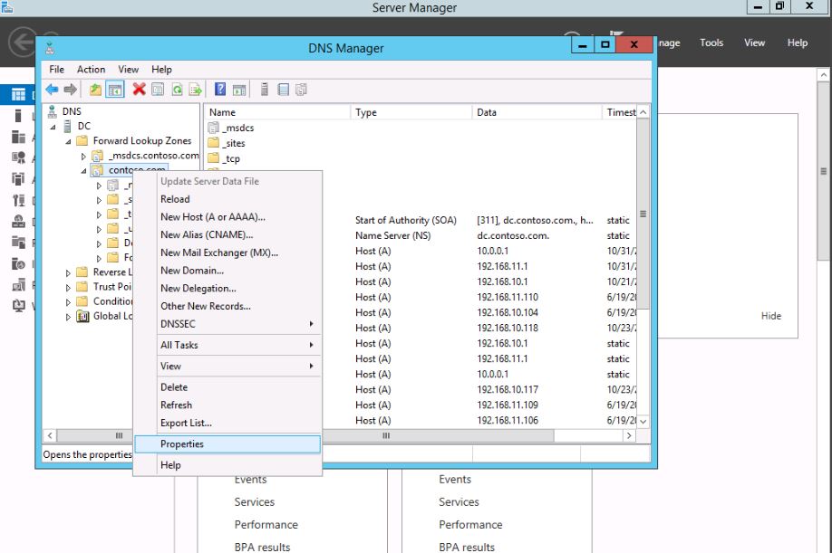
Task: Expand the _msdcs.contoso.com zone node
Action: pos(83,157)
